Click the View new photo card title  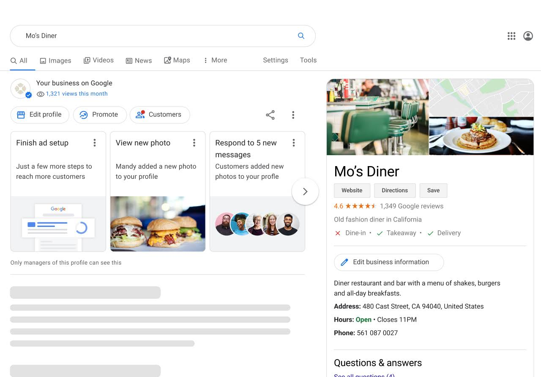(x=143, y=143)
